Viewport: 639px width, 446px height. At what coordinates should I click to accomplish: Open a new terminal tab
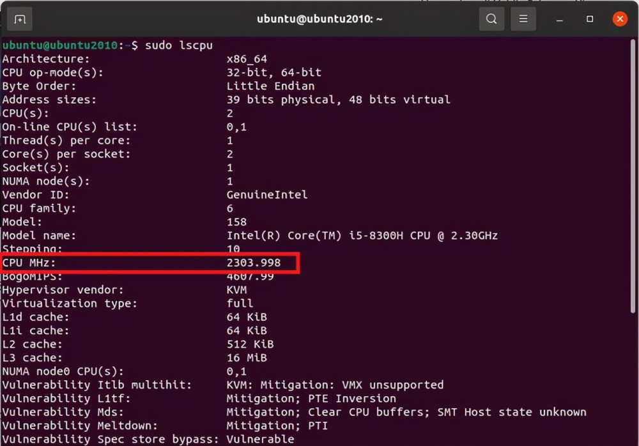coord(20,19)
